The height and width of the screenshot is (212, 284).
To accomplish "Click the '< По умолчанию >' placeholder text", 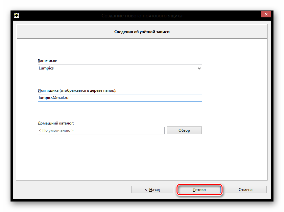I will coord(57,130).
